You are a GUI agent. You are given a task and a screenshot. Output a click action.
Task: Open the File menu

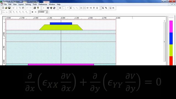5,4
